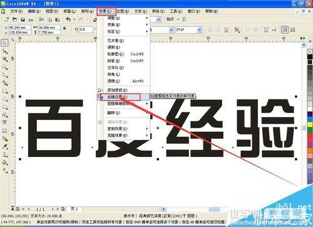Pick the black color swatch

[x=310, y=57]
